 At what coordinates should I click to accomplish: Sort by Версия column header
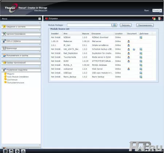pyautogui.click(x=86, y=34)
